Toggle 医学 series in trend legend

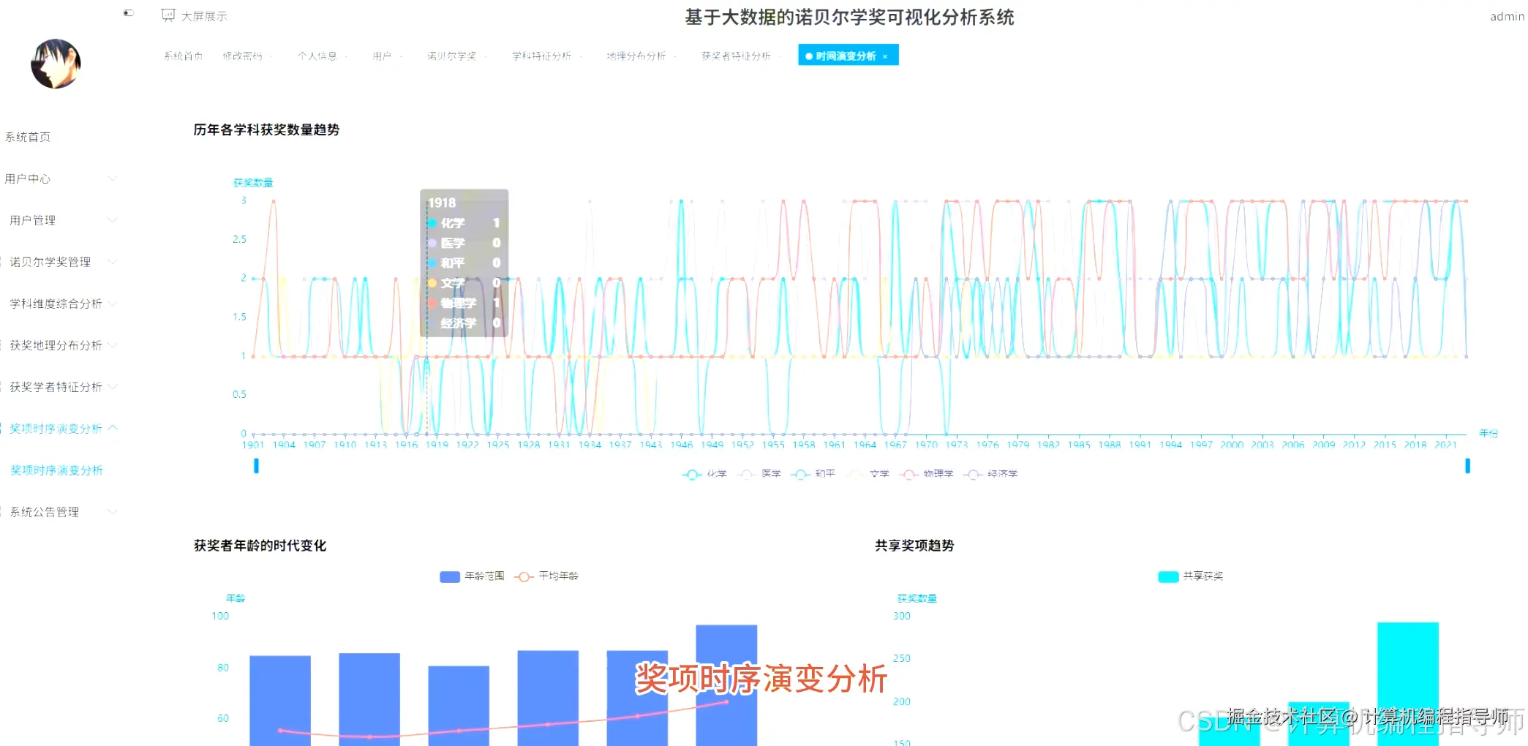[x=759, y=474]
